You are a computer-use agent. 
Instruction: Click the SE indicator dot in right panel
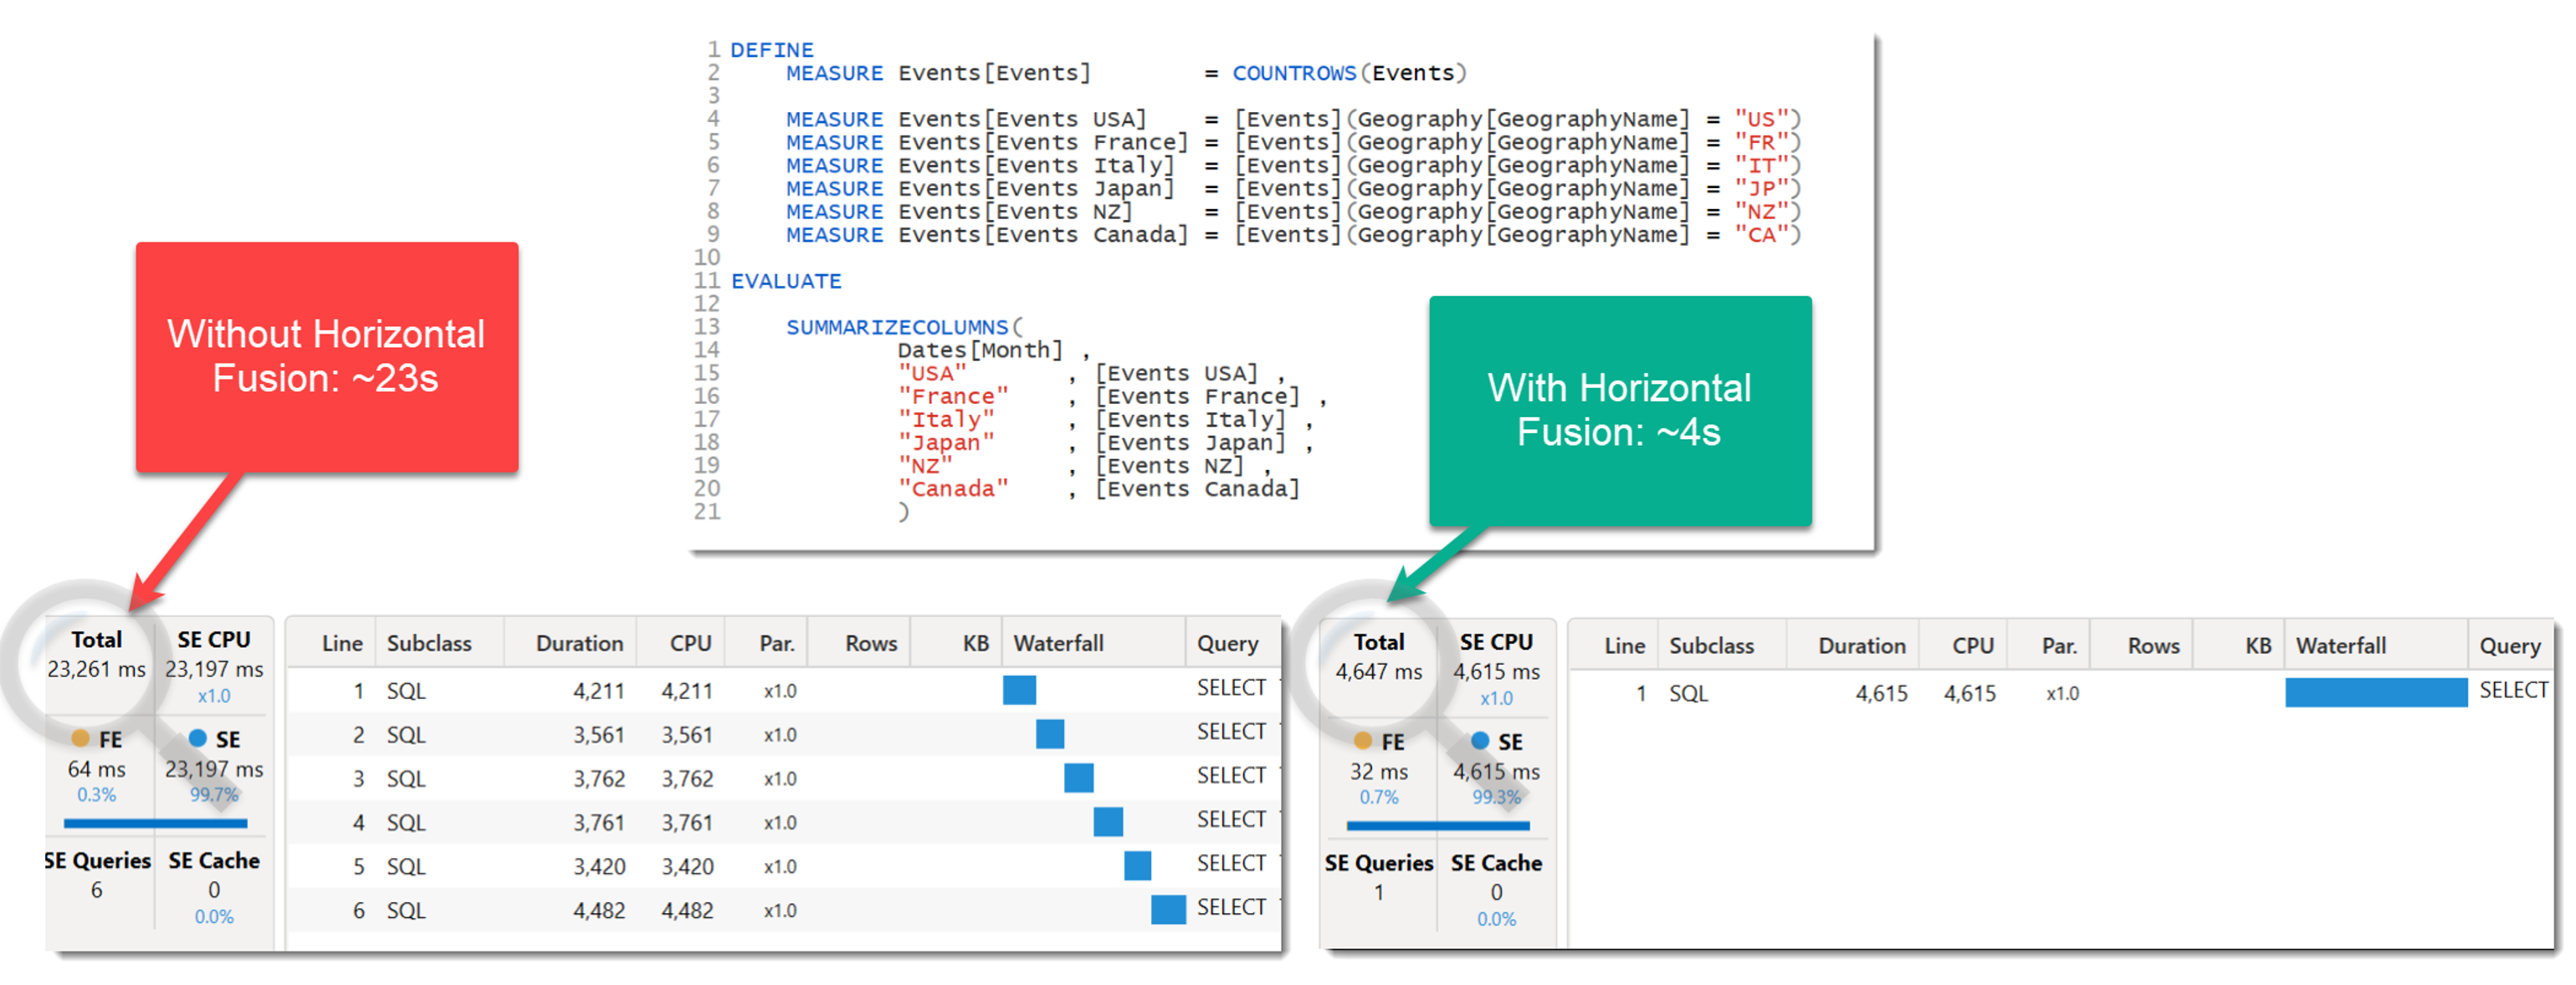pos(1478,743)
